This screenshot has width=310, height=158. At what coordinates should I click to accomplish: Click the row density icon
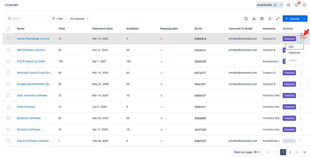point(270,18)
